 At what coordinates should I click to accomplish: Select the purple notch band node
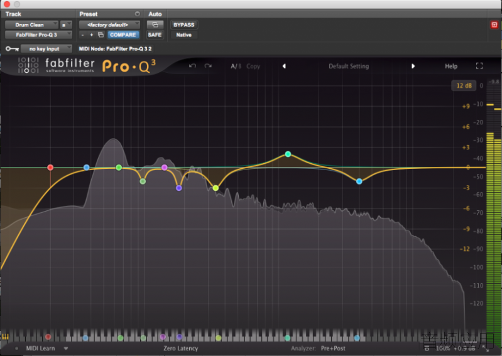179,188
